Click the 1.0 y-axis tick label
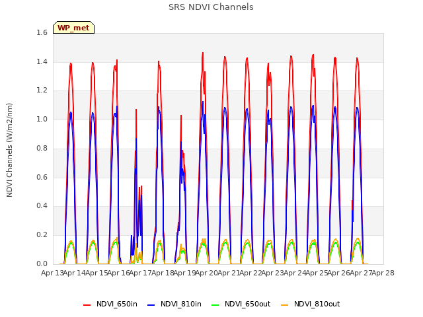The width and height of the screenshot is (423, 317). [42, 120]
